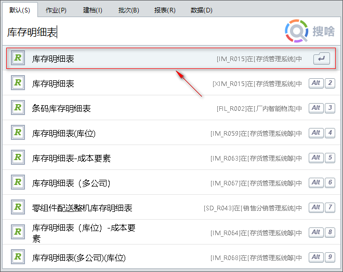Viewport: 343px width, 272px height.
Task: Click the [IM_R064]在[存货管理系统等]中 label
Action: click(x=256, y=233)
